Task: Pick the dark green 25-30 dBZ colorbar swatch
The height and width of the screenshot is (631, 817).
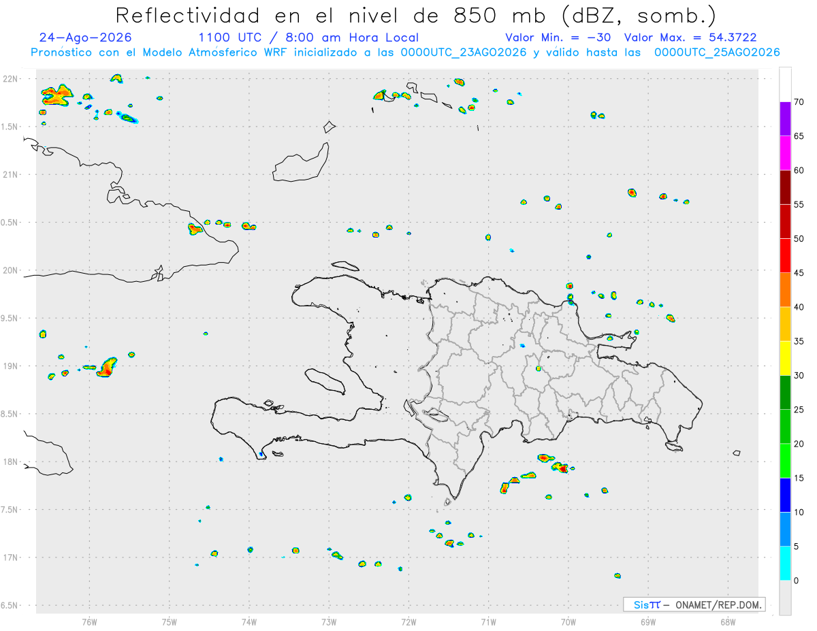Action: pyautogui.click(x=785, y=392)
